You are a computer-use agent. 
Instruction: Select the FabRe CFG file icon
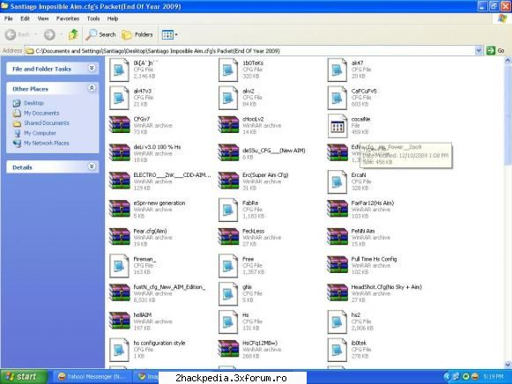228,210
